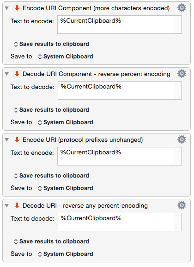
Task: Open gear menu for Encode URI action
Action: click(x=182, y=140)
